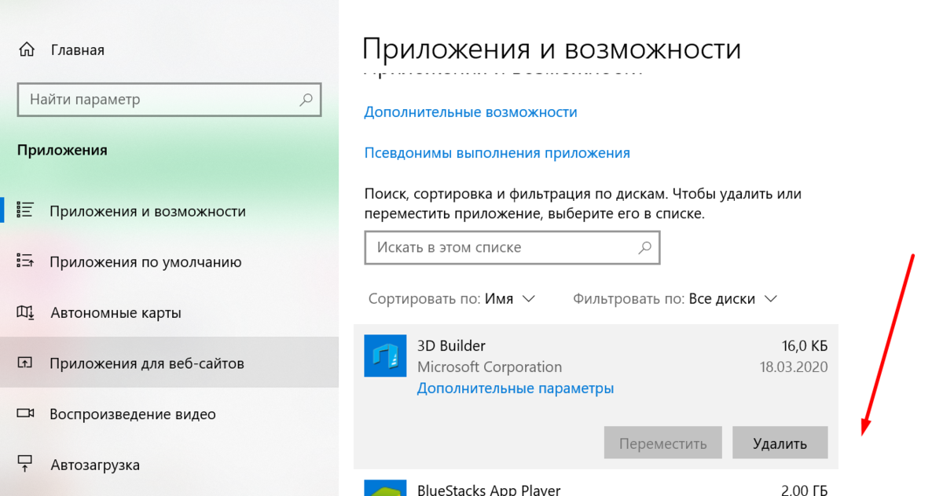Click the Воспроизведение видео camera icon
The image size is (943, 496).
25,414
